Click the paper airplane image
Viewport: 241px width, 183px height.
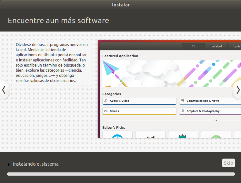click(x=111, y=68)
